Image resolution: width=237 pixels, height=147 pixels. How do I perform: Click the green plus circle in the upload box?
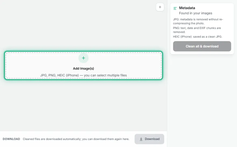pyautogui.click(x=83, y=58)
